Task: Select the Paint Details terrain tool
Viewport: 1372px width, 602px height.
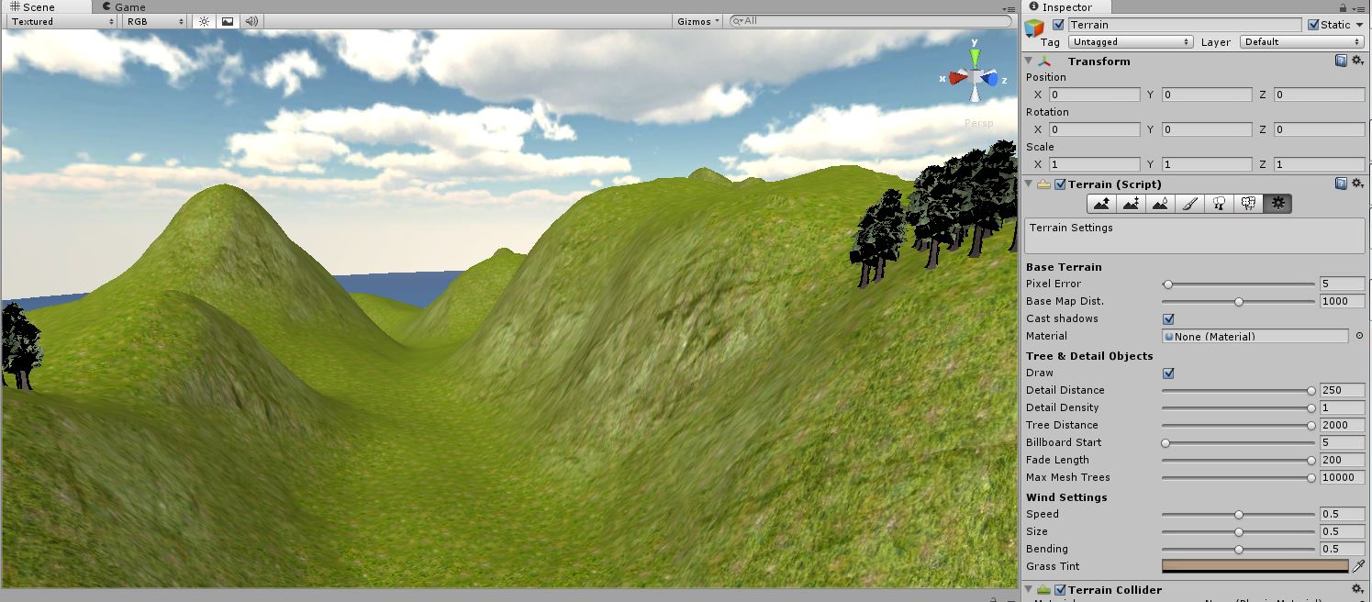Action: pyautogui.click(x=1248, y=204)
